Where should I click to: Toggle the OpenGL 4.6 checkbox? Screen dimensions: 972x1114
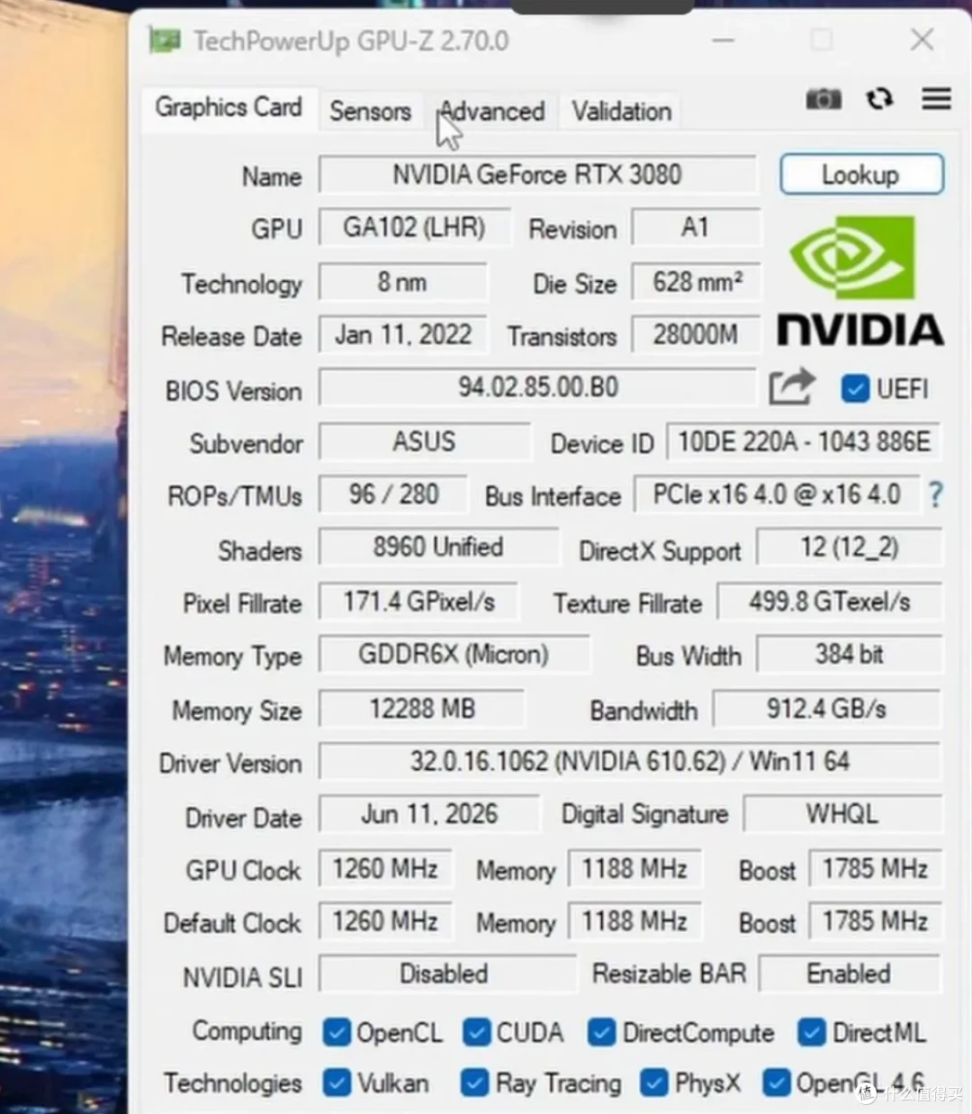pos(776,1082)
